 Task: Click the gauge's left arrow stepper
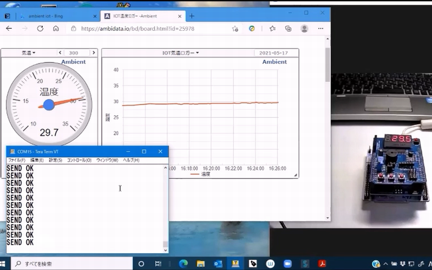coord(60,53)
